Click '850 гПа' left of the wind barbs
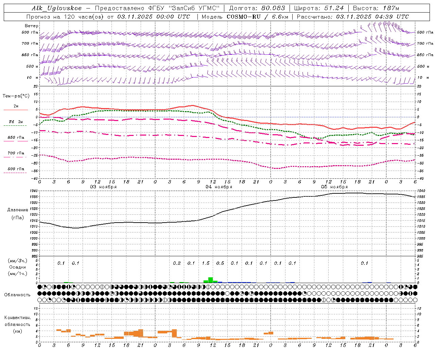The width and height of the screenshot is (435, 348). tap(30, 55)
